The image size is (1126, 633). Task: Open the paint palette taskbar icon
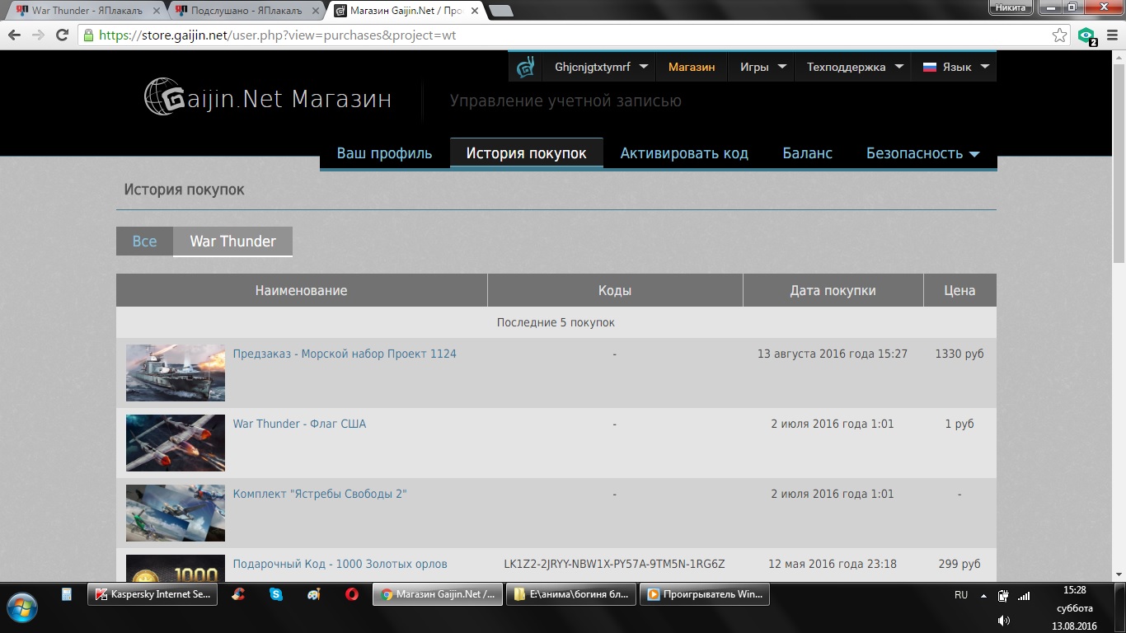coord(314,594)
